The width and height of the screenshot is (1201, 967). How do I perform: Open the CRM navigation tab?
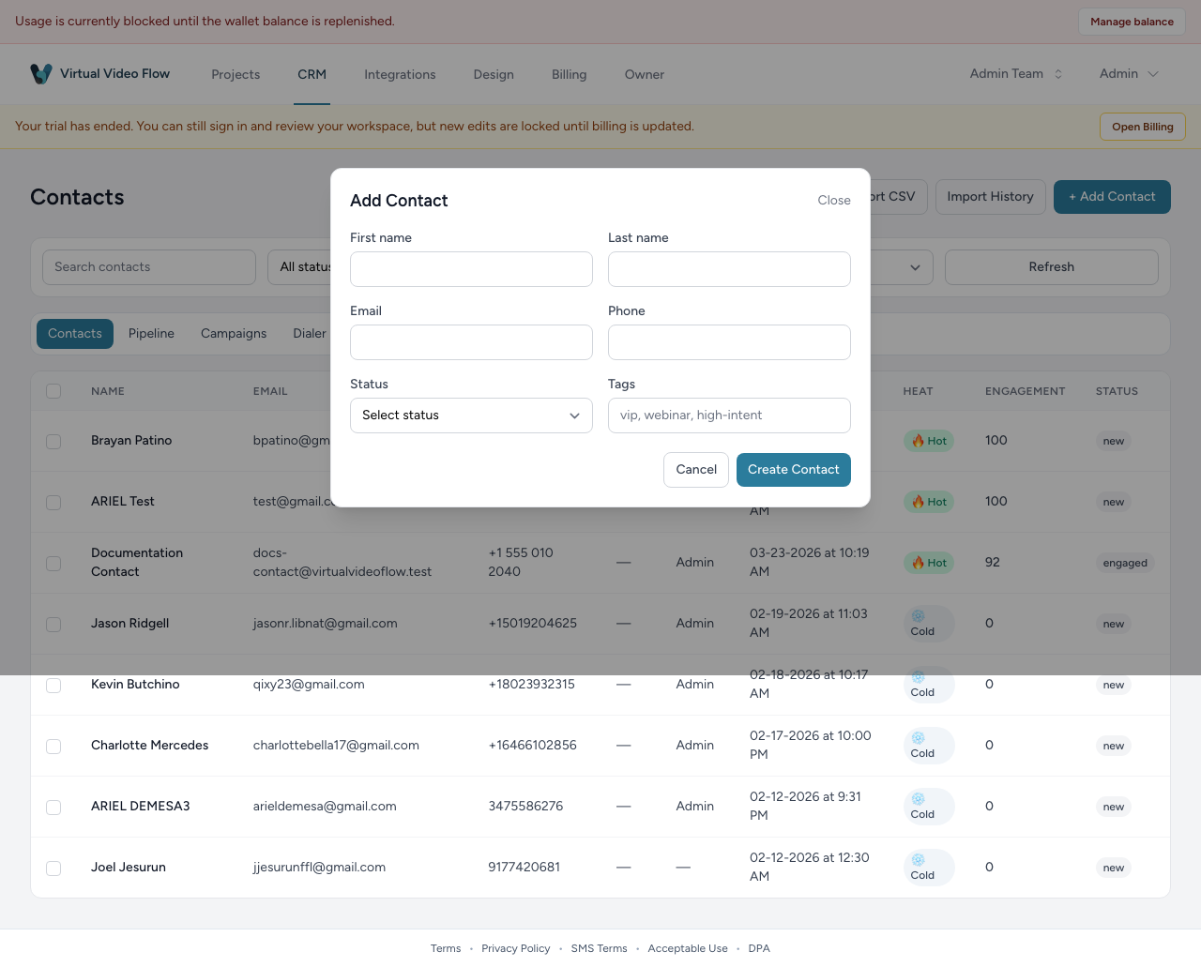point(312,75)
